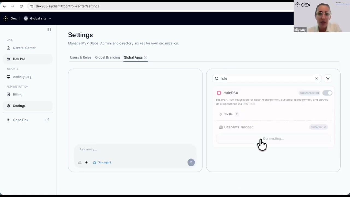350x197 pixels.
Task: Click the Hilly Noy video thumbnail
Action: point(322,16)
